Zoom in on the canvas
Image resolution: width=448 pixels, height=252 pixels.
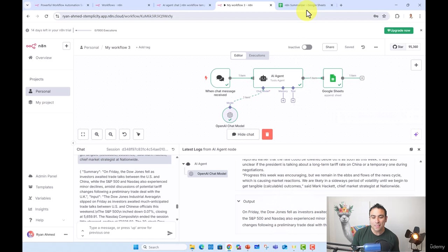coord(97,134)
